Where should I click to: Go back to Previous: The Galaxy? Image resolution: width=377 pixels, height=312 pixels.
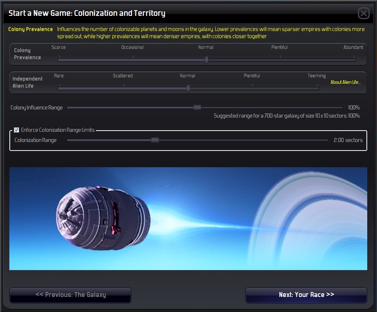(x=70, y=295)
